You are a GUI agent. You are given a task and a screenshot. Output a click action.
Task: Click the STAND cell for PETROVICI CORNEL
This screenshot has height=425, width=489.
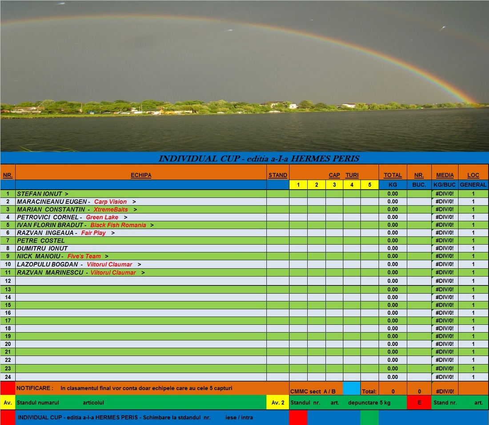tap(277, 217)
